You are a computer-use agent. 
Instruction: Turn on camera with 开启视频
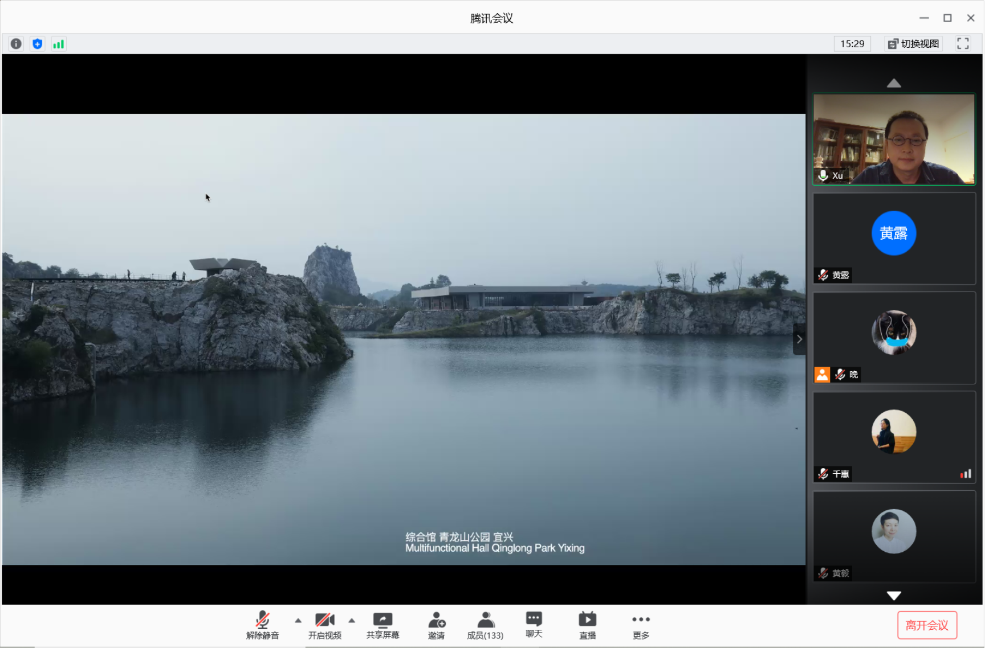(324, 625)
